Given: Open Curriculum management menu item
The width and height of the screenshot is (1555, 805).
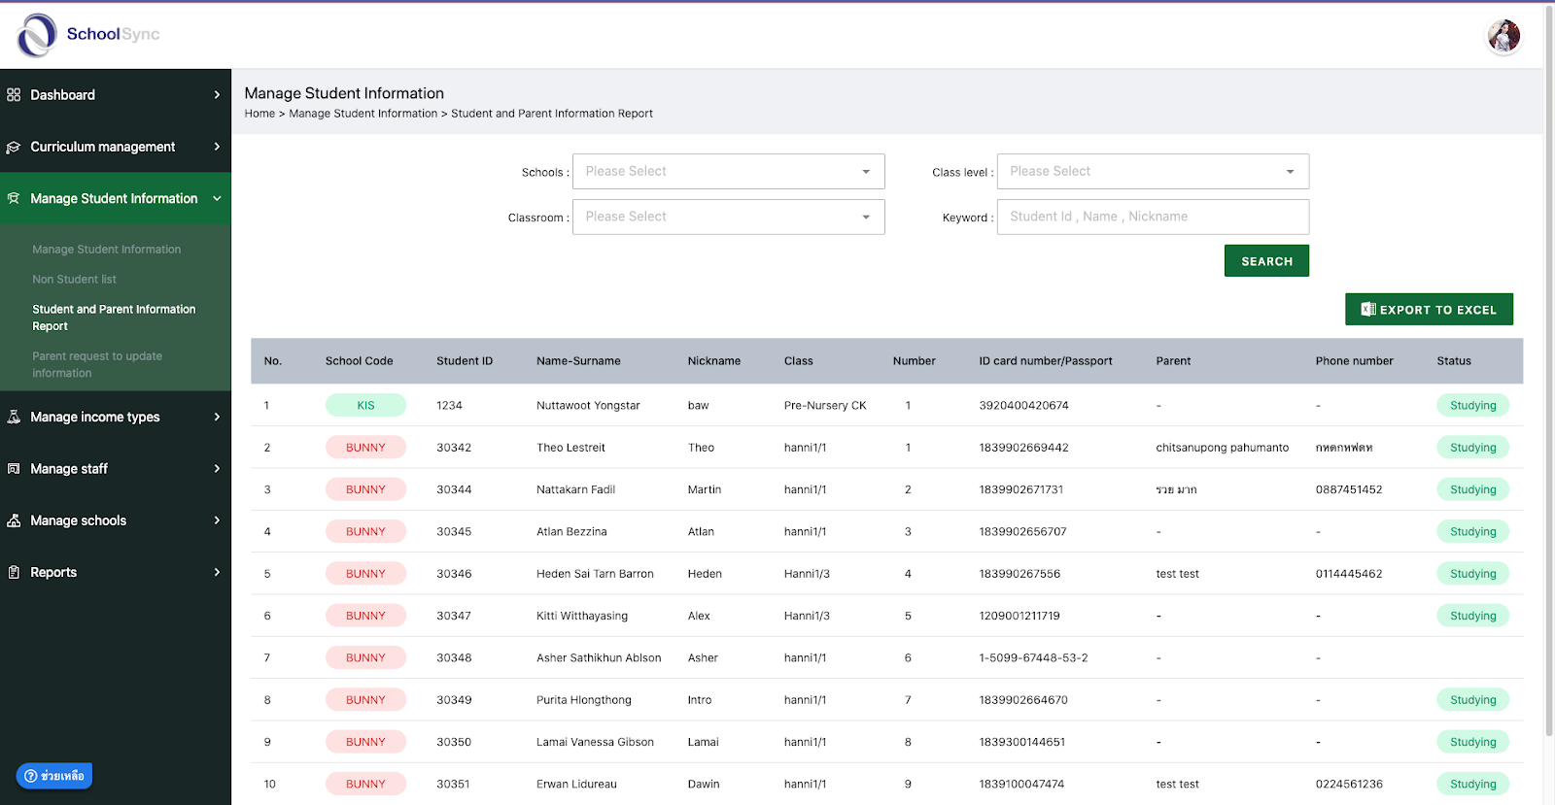Looking at the screenshot, I should click(x=116, y=147).
